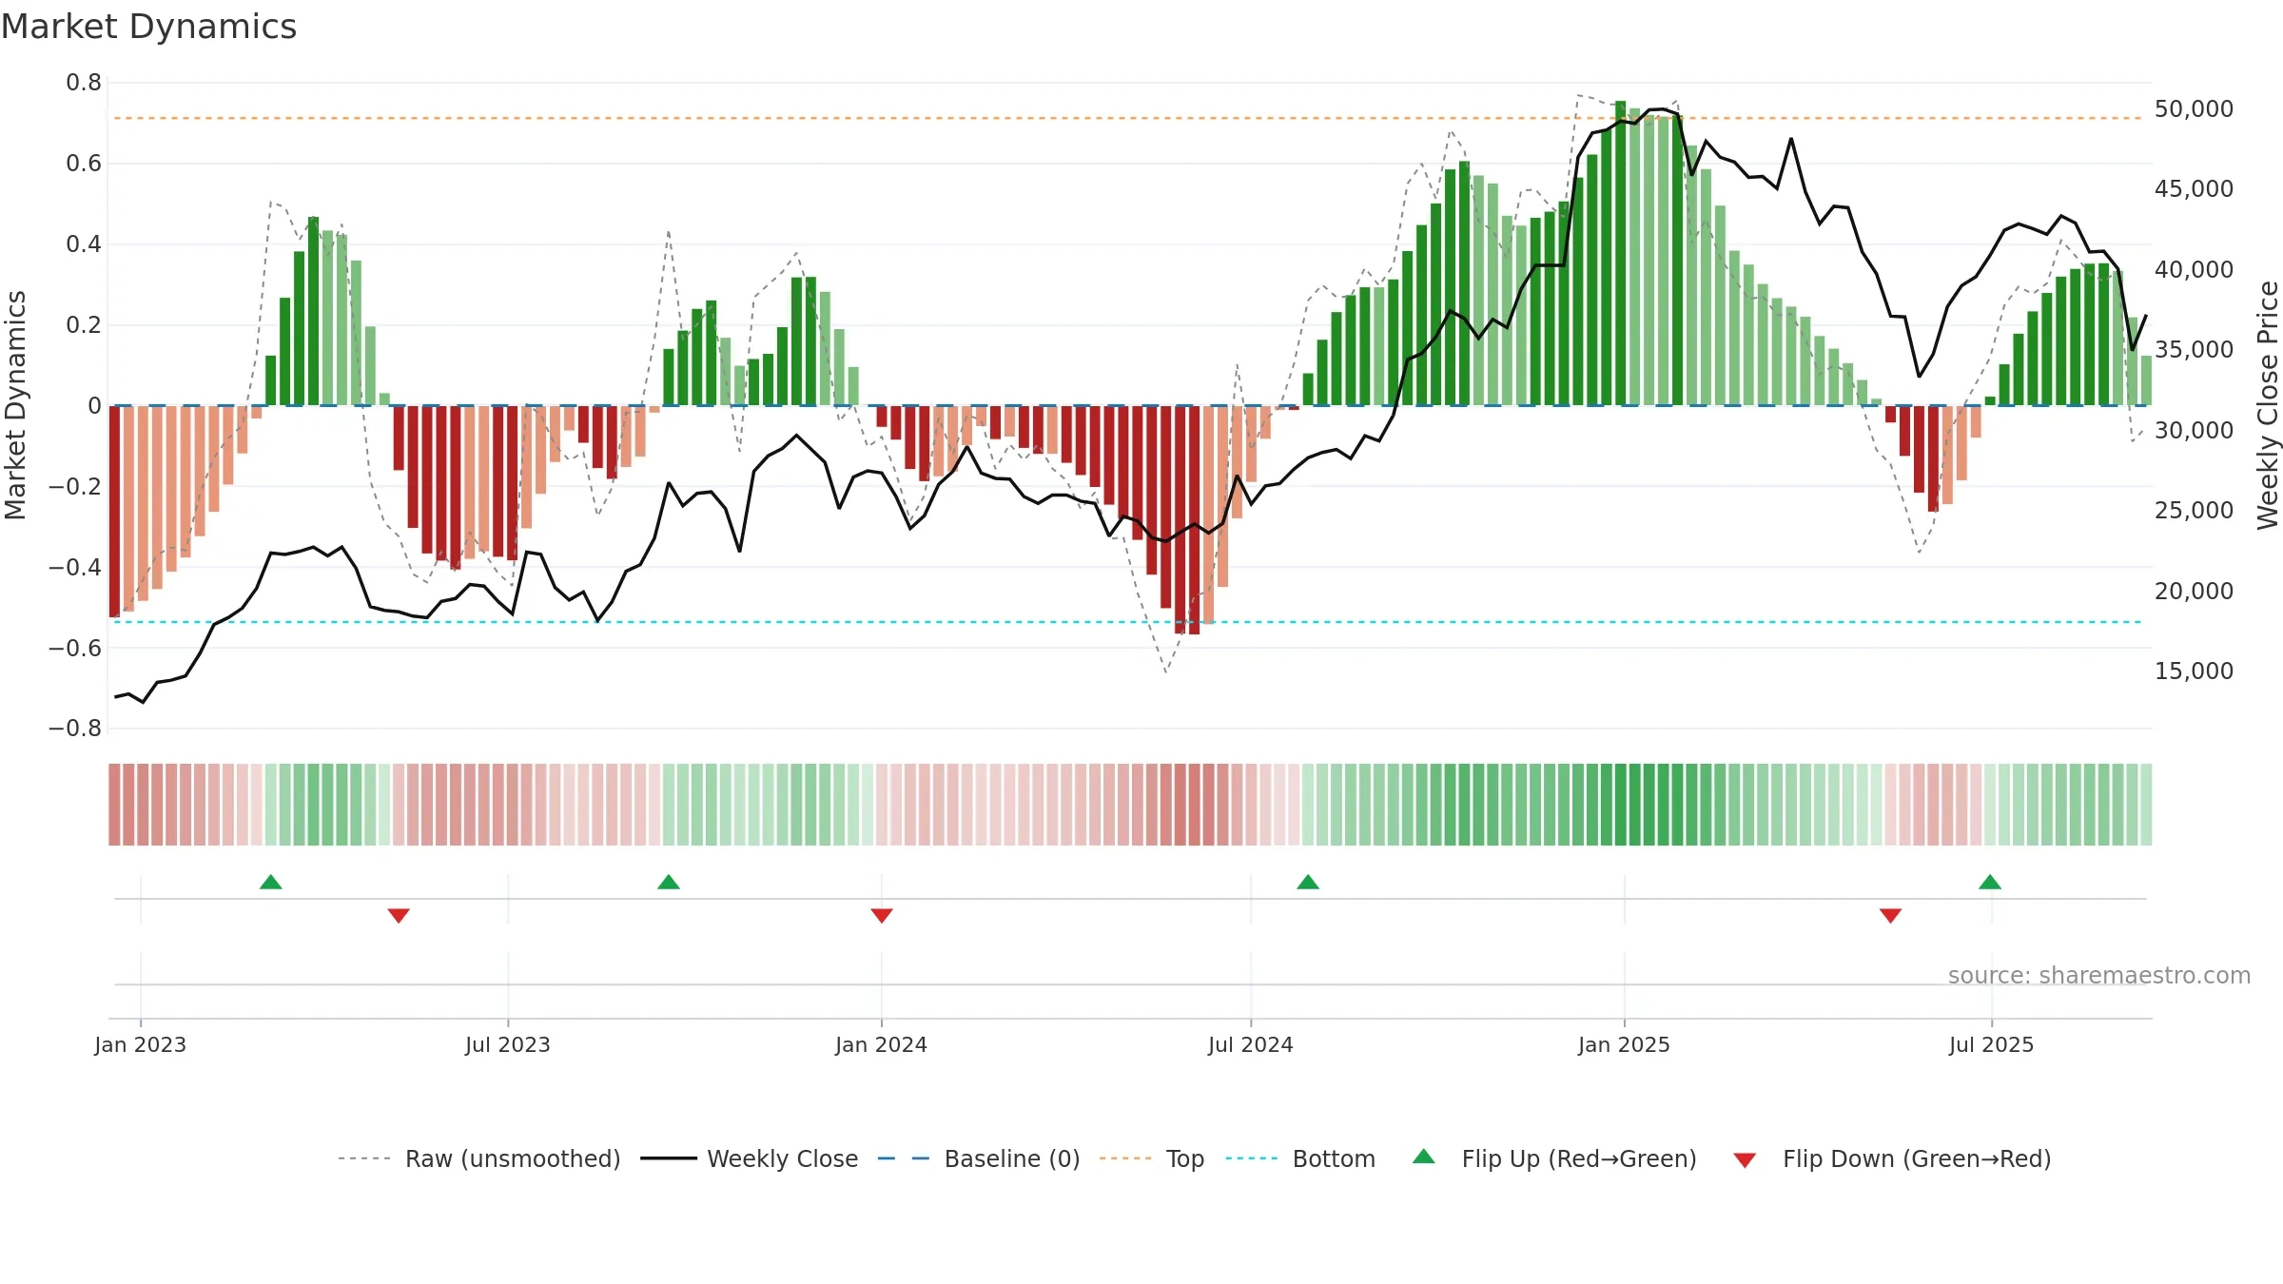Toggle the Flip Up (Red→Green) legend entry

click(1554, 1158)
